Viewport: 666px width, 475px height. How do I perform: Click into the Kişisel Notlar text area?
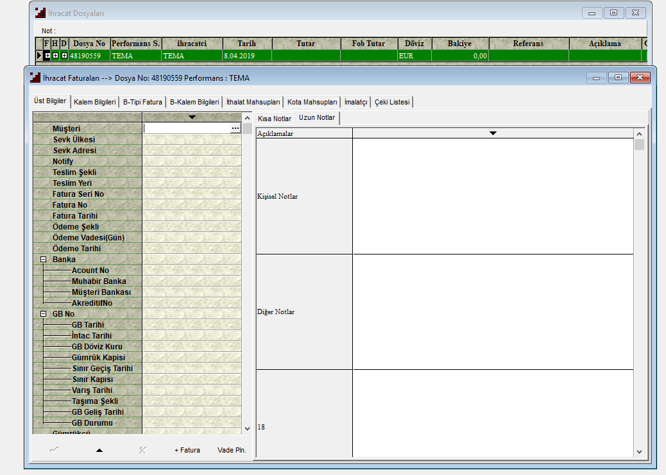click(493, 196)
